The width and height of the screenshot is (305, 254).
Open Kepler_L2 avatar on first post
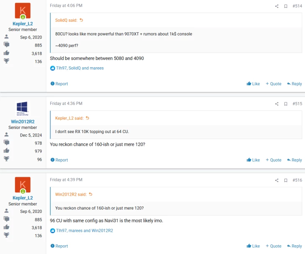23,11
